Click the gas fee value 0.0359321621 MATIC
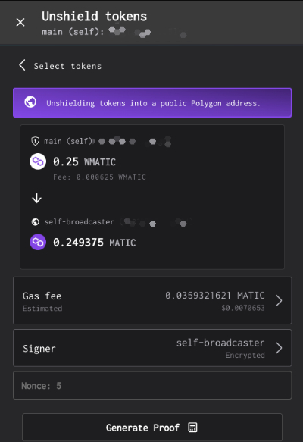 click(215, 296)
